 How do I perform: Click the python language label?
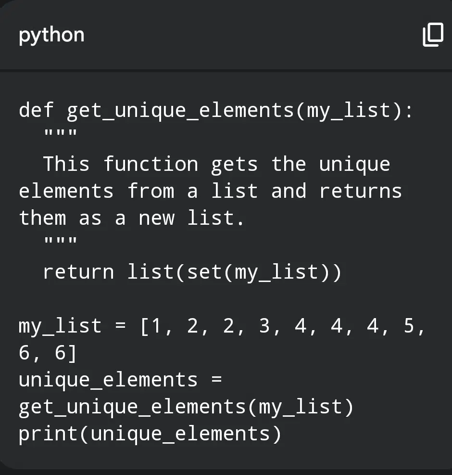[51, 36]
